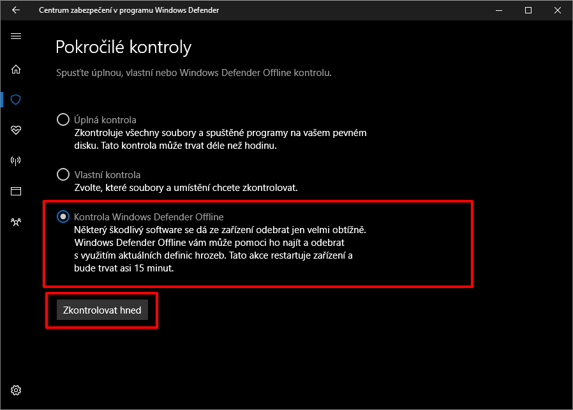Viewport: 573px width, 410px height.
Task: Open the hamburger navigation menu
Action: pos(16,36)
